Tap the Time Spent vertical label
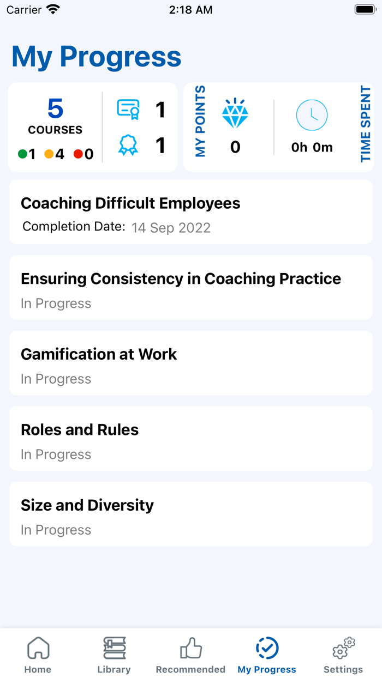Viewport: 382px width, 678px height. point(366,124)
